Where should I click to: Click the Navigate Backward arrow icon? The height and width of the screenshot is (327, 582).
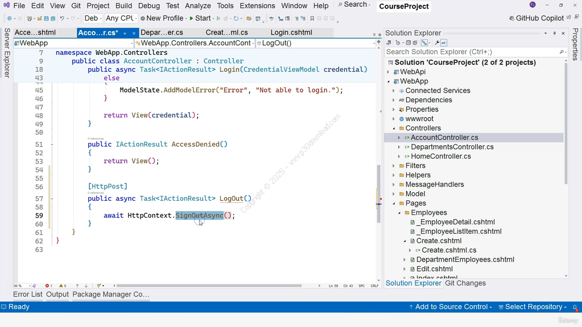[9, 19]
